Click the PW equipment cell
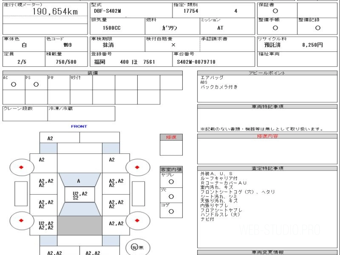The width and height of the screenshot is (340, 255). (59, 82)
